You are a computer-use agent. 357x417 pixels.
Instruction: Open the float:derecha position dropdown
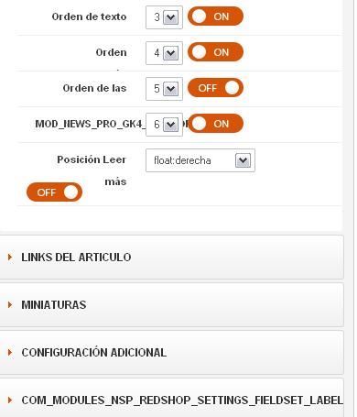pos(200,160)
